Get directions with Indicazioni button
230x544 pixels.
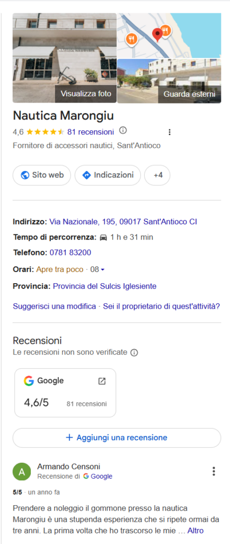coord(108,175)
